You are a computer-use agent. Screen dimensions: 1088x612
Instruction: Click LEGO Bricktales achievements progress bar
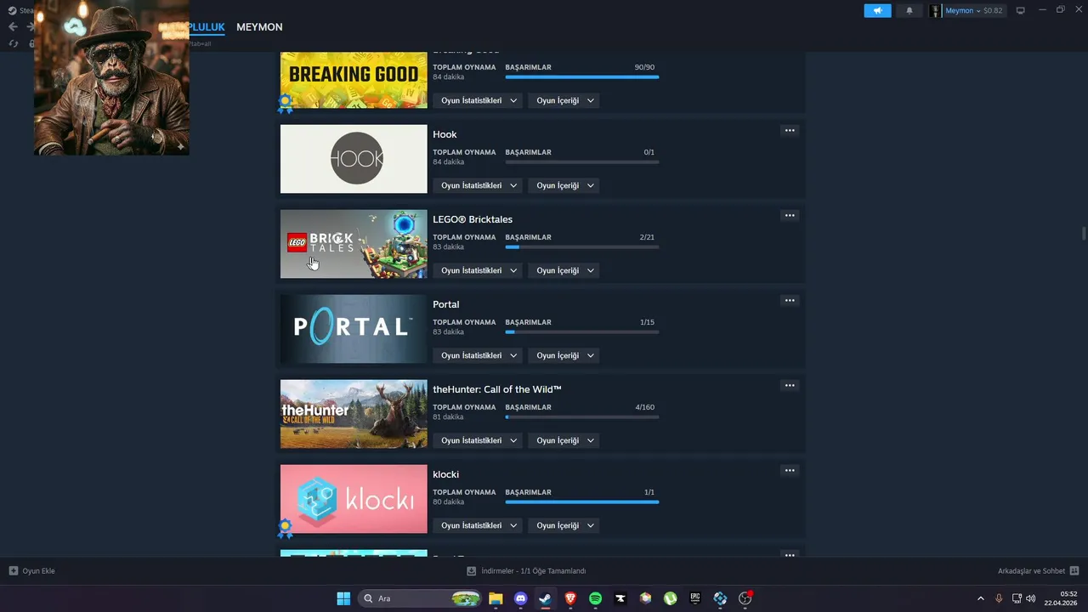[581, 246]
